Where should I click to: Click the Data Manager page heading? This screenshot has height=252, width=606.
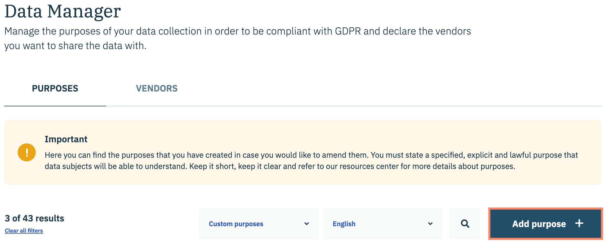(63, 12)
